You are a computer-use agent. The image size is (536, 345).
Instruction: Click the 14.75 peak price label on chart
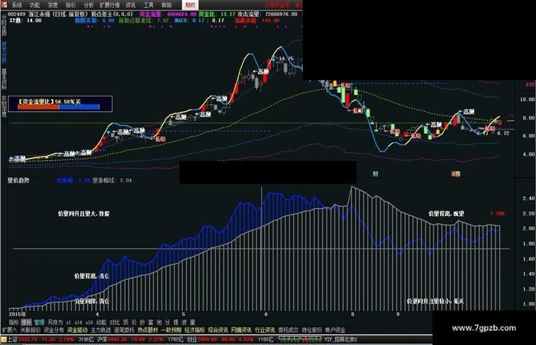(x=286, y=59)
